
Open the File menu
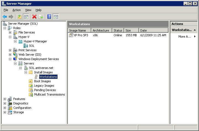(6, 10)
